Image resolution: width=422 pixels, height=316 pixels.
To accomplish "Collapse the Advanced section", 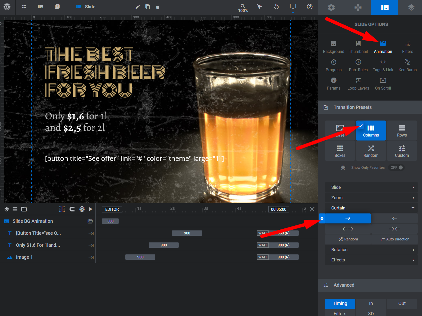I will [x=370, y=285].
